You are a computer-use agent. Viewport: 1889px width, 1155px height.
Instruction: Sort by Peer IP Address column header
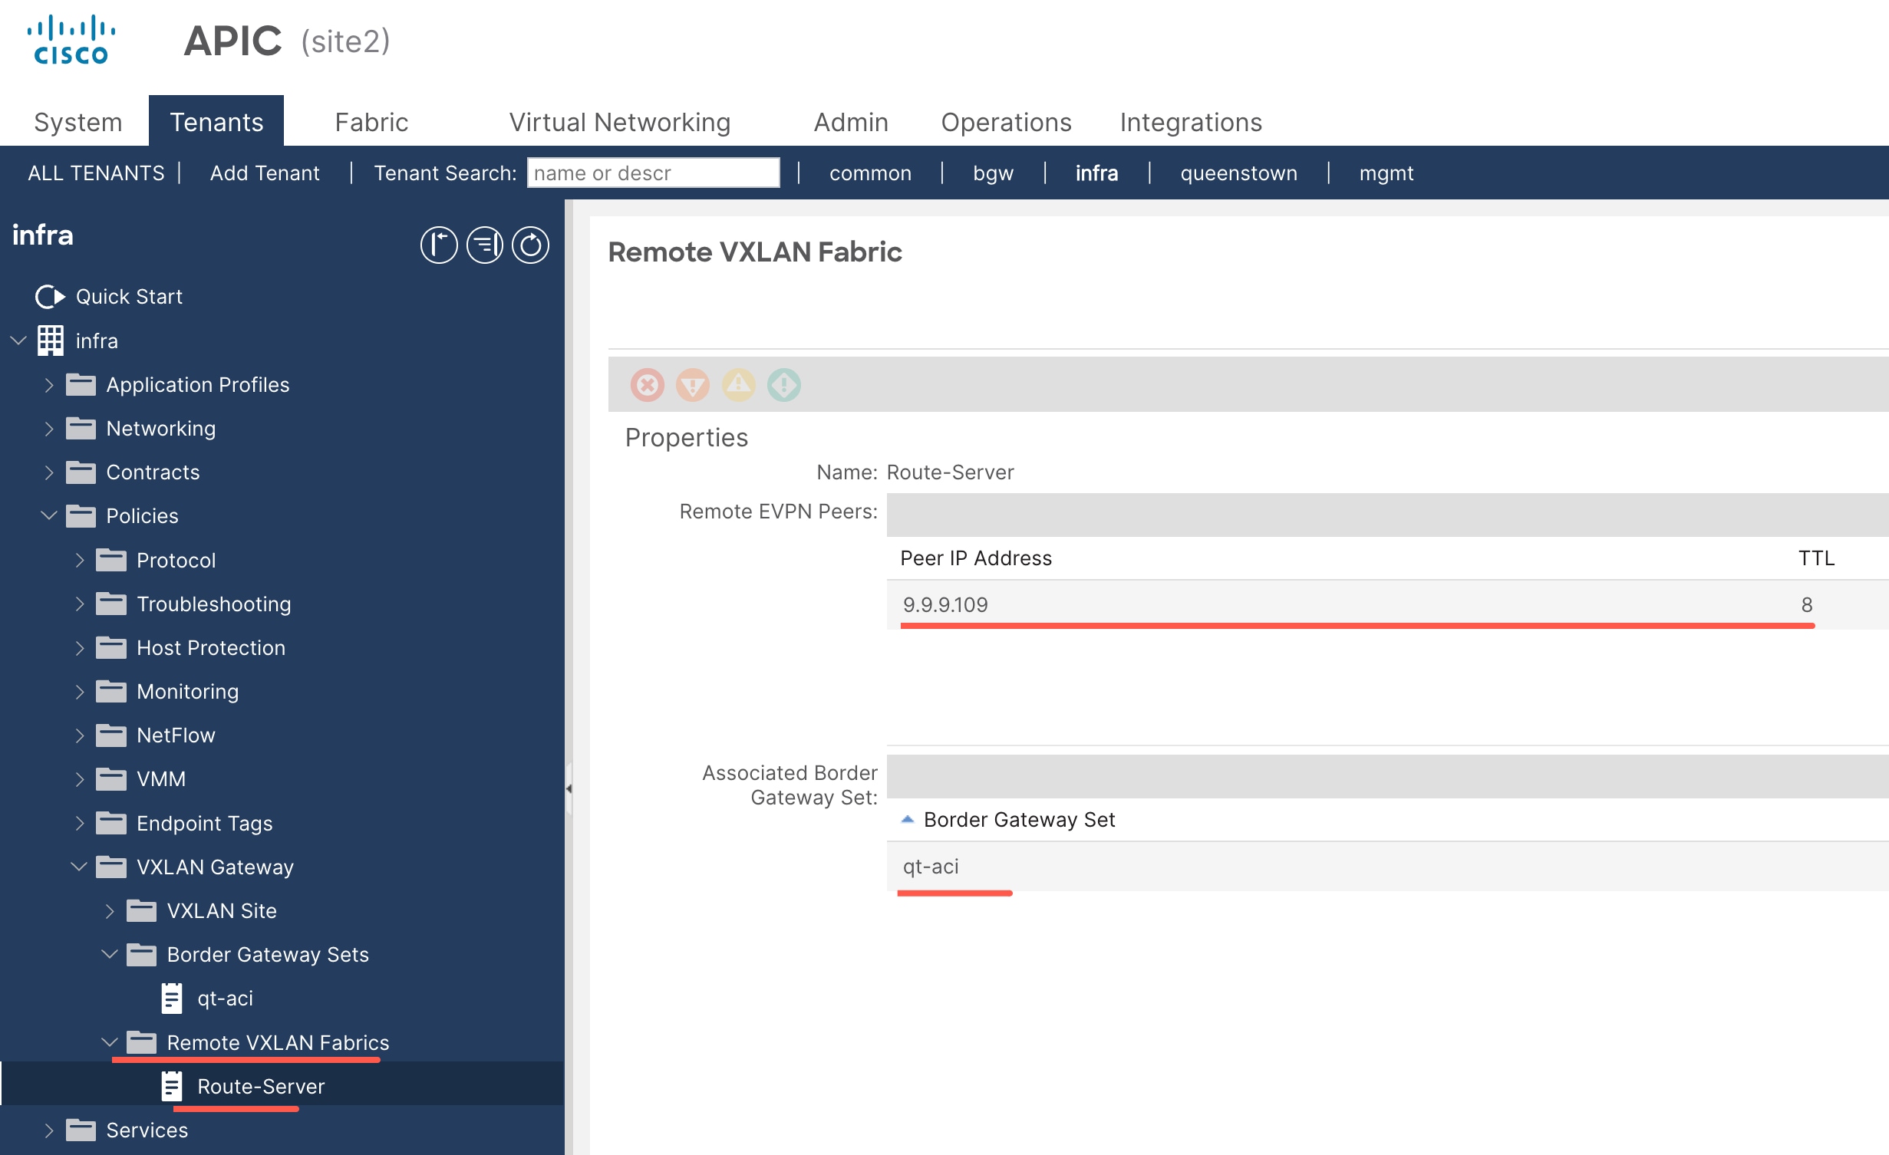click(975, 558)
